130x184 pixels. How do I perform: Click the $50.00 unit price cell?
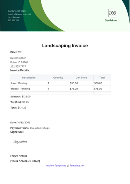coord(81,83)
